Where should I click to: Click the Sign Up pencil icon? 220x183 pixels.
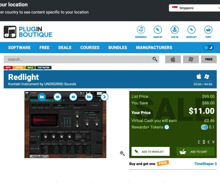click(x=158, y=30)
